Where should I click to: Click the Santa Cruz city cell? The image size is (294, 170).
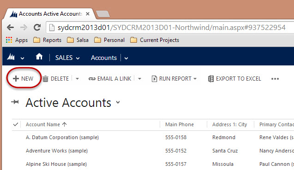225,151
